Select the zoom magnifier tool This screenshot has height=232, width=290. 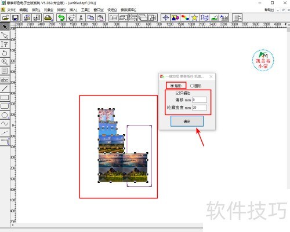[5, 62]
